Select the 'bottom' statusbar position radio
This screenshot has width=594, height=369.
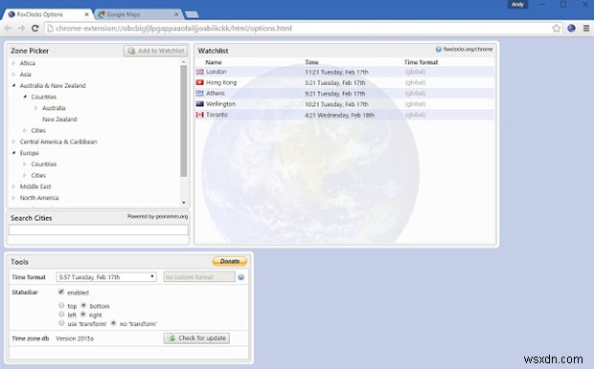tap(83, 305)
